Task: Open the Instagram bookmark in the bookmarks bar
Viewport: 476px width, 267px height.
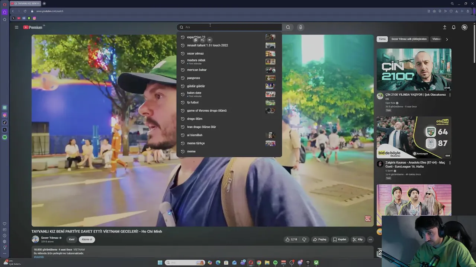Action: [x=34, y=18]
